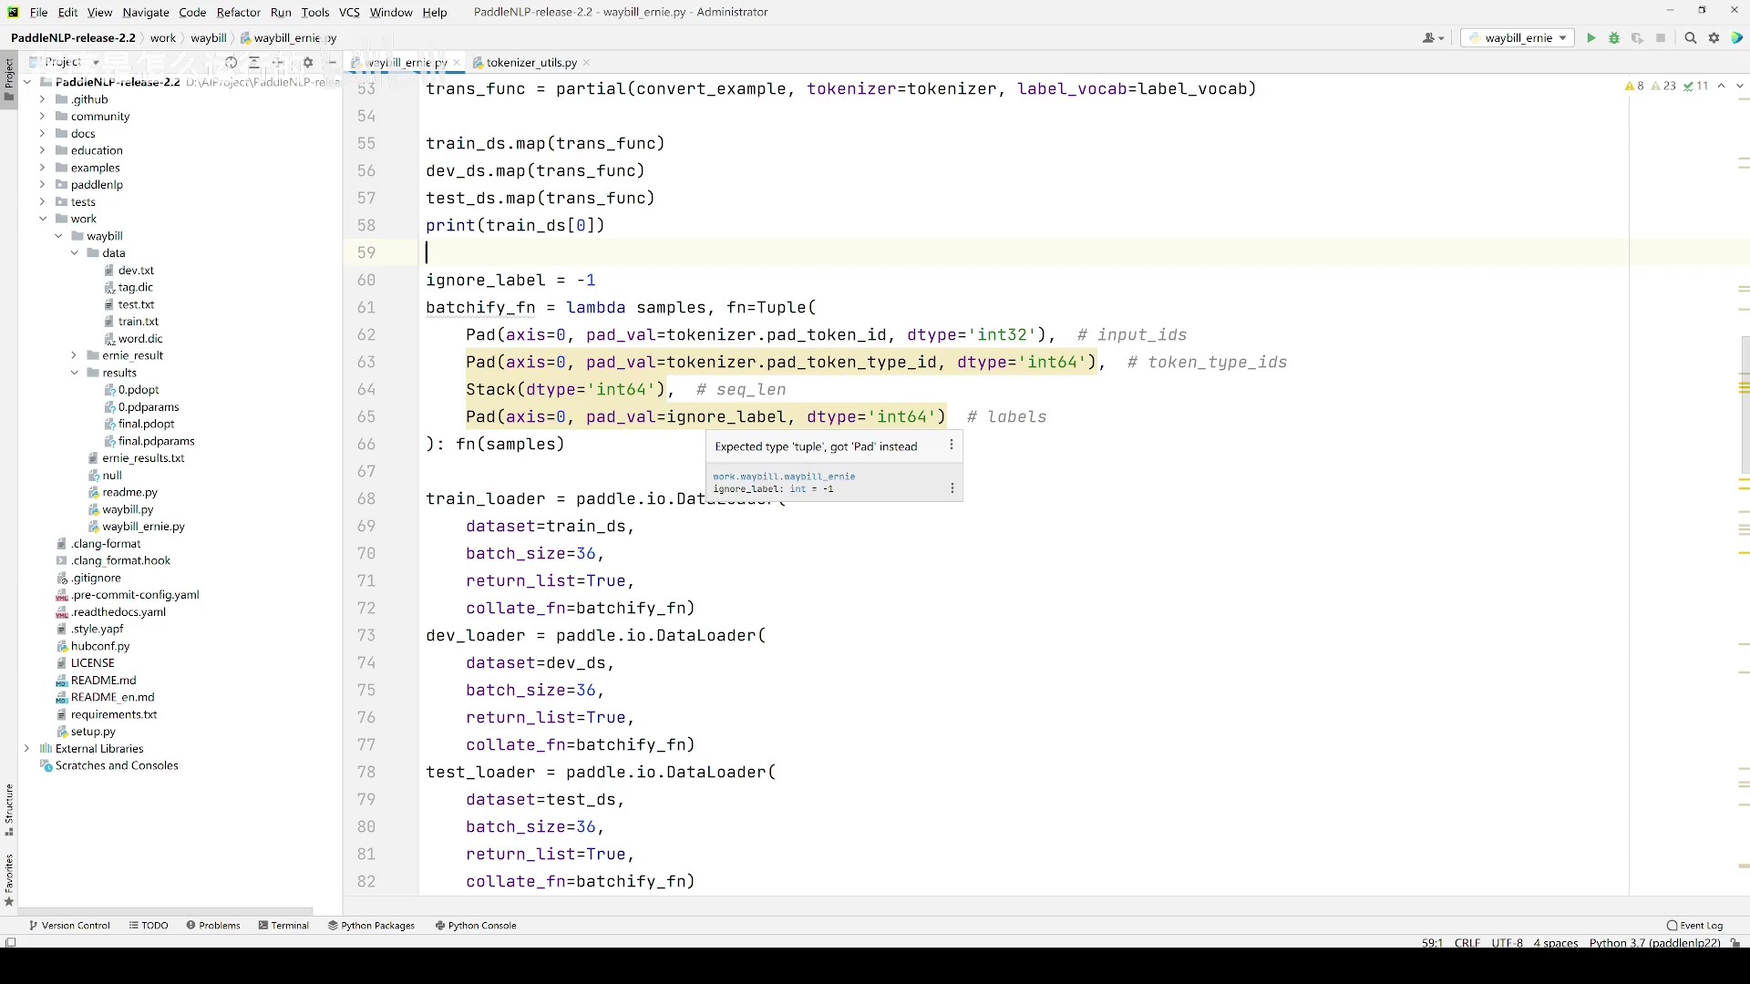Click the Event Log icon
This screenshot has width=1750, height=984.
click(1674, 925)
